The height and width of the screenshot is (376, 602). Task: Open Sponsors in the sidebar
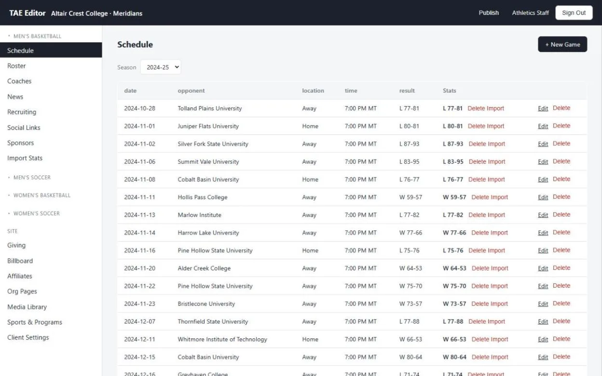[x=51, y=143]
